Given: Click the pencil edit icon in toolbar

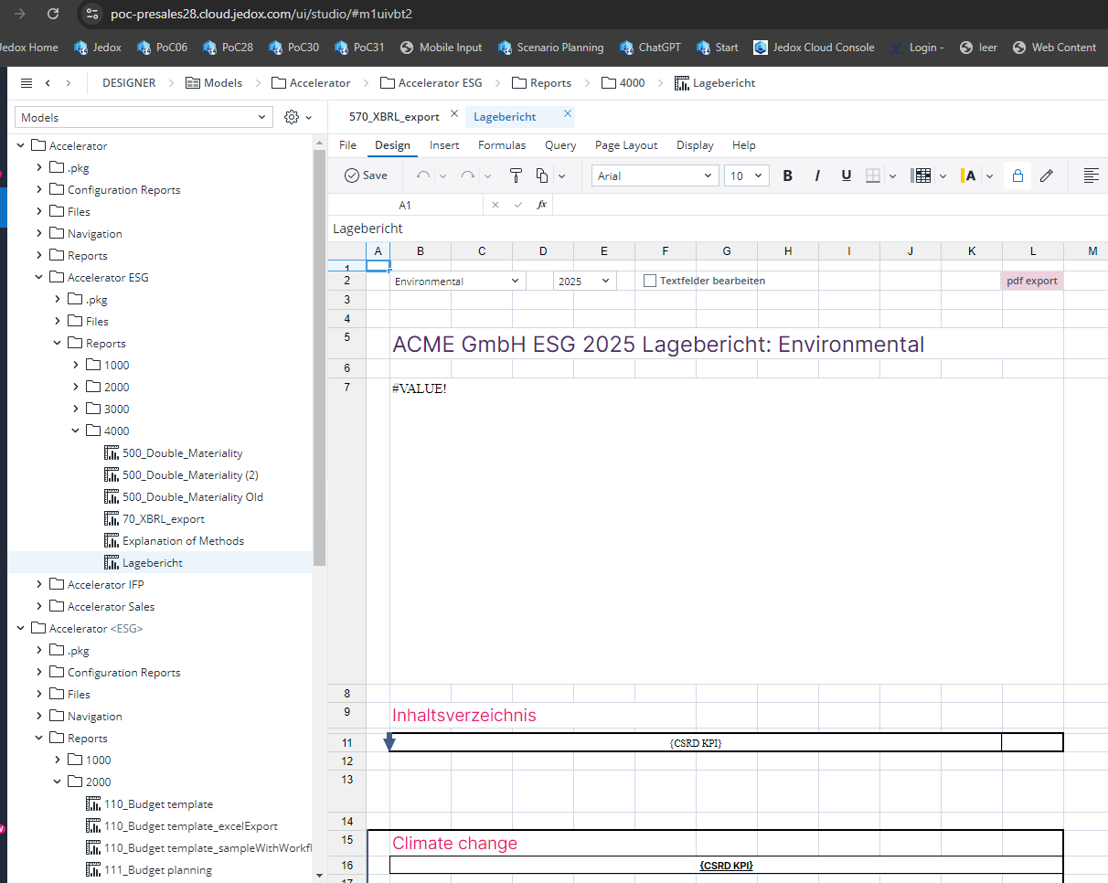Looking at the screenshot, I should click(1047, 176).
